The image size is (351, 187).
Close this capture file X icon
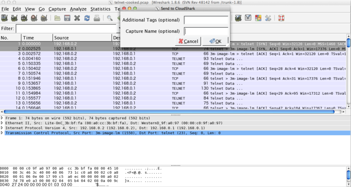coord(77,18)
